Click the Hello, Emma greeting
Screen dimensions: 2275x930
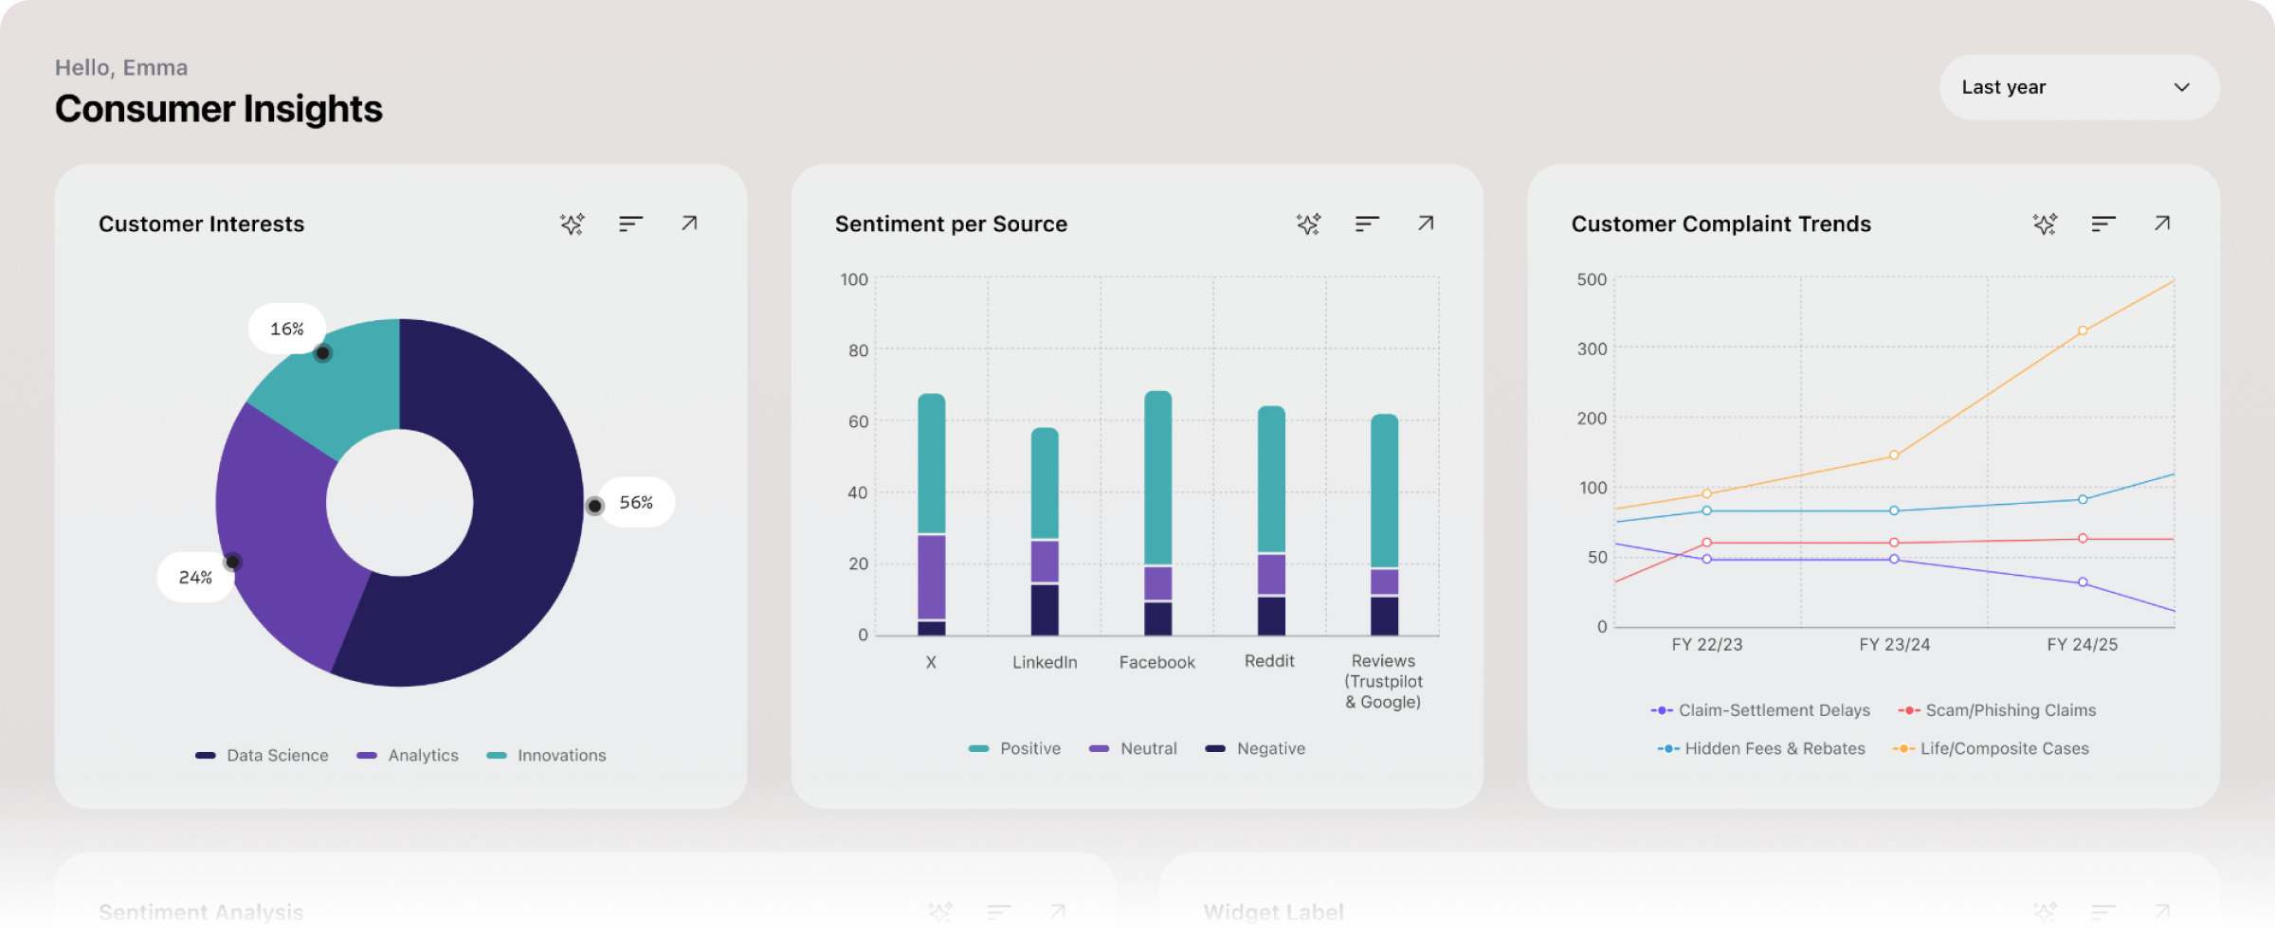[x=121, y=68]
